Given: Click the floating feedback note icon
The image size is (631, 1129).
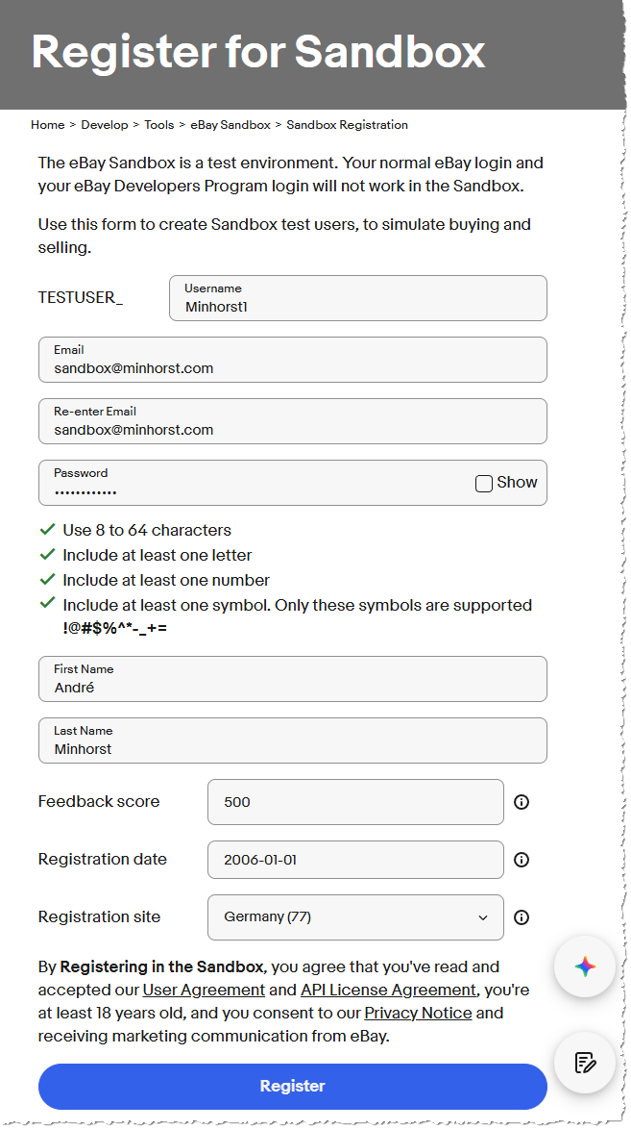Looking at the screenshot, I should click(585, 1062).
